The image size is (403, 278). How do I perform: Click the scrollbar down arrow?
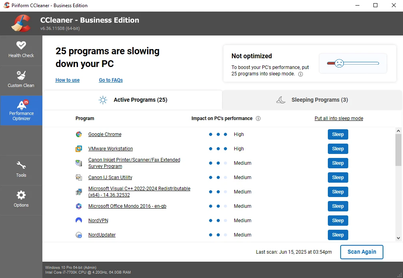398,238
